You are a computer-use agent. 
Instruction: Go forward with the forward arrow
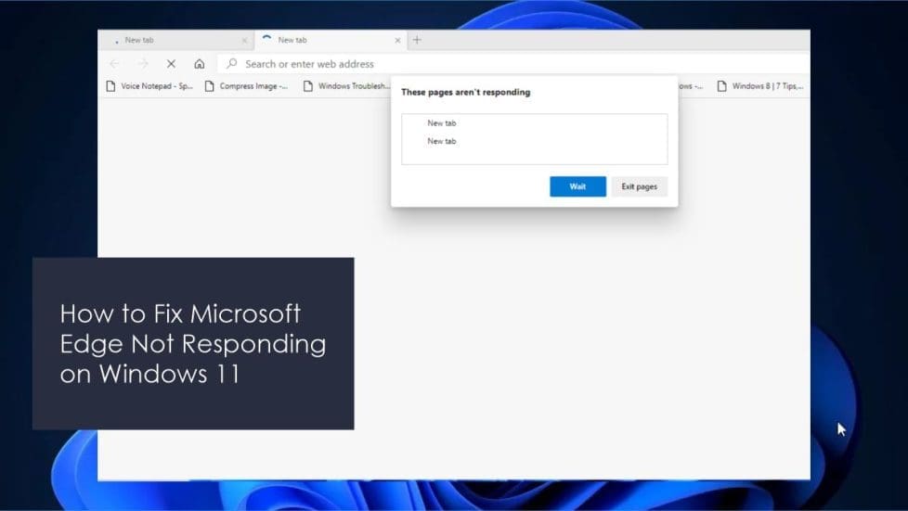point(143,64)
